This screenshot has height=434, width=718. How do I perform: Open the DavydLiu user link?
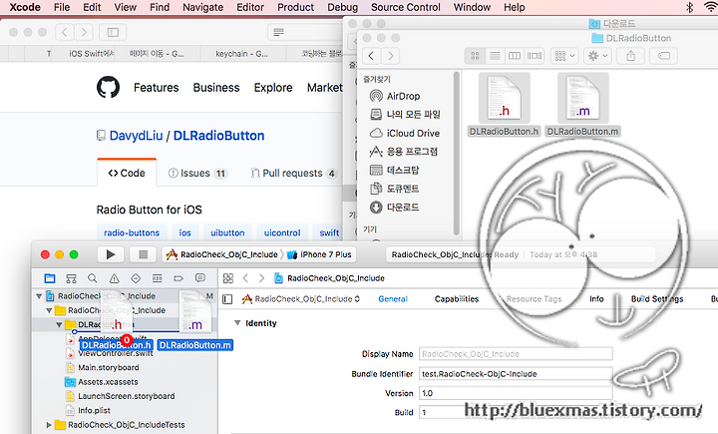tap(136, 136)
